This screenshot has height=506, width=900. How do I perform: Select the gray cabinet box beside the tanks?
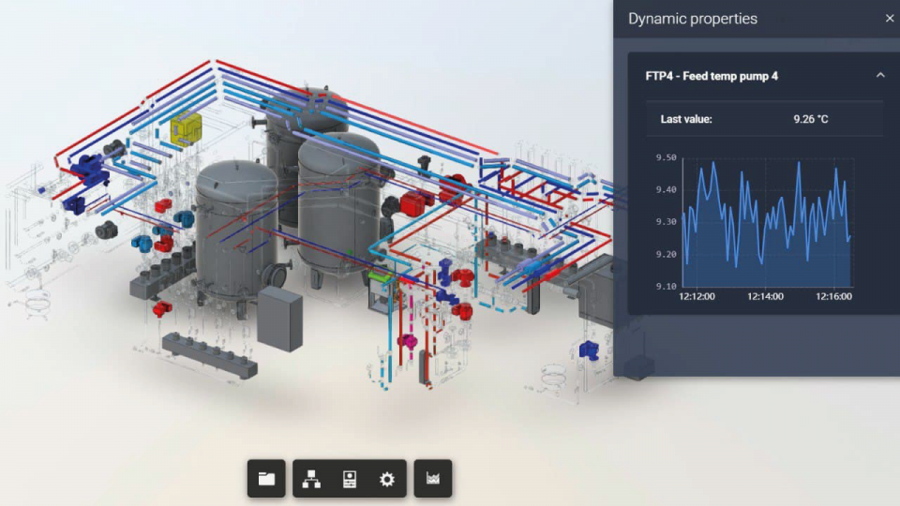279,319
